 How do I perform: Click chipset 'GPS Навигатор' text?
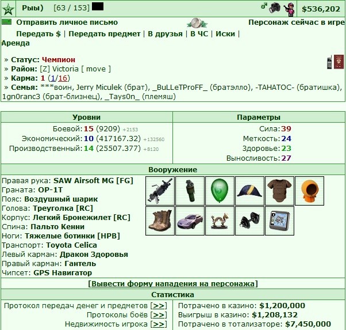tap(63, 273)
